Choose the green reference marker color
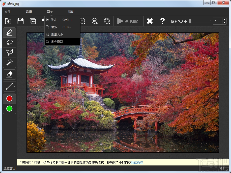The image size is (231, 173). (x=9, y=109)
